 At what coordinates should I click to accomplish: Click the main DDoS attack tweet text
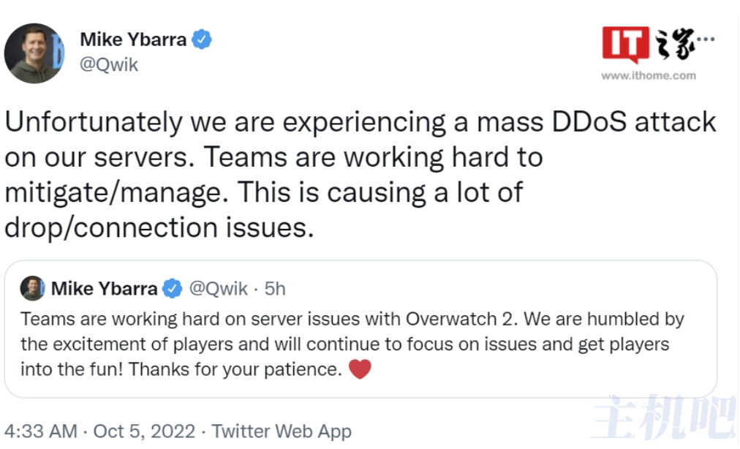click(360, 175)
